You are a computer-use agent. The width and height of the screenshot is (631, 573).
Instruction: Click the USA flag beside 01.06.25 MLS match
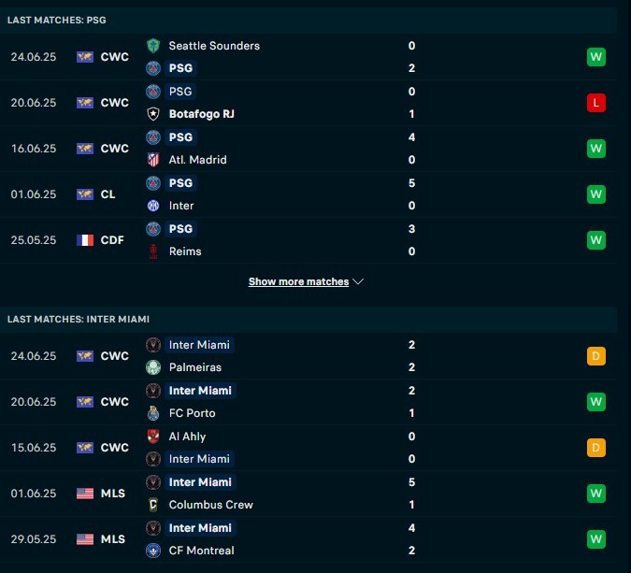(85, 494)
